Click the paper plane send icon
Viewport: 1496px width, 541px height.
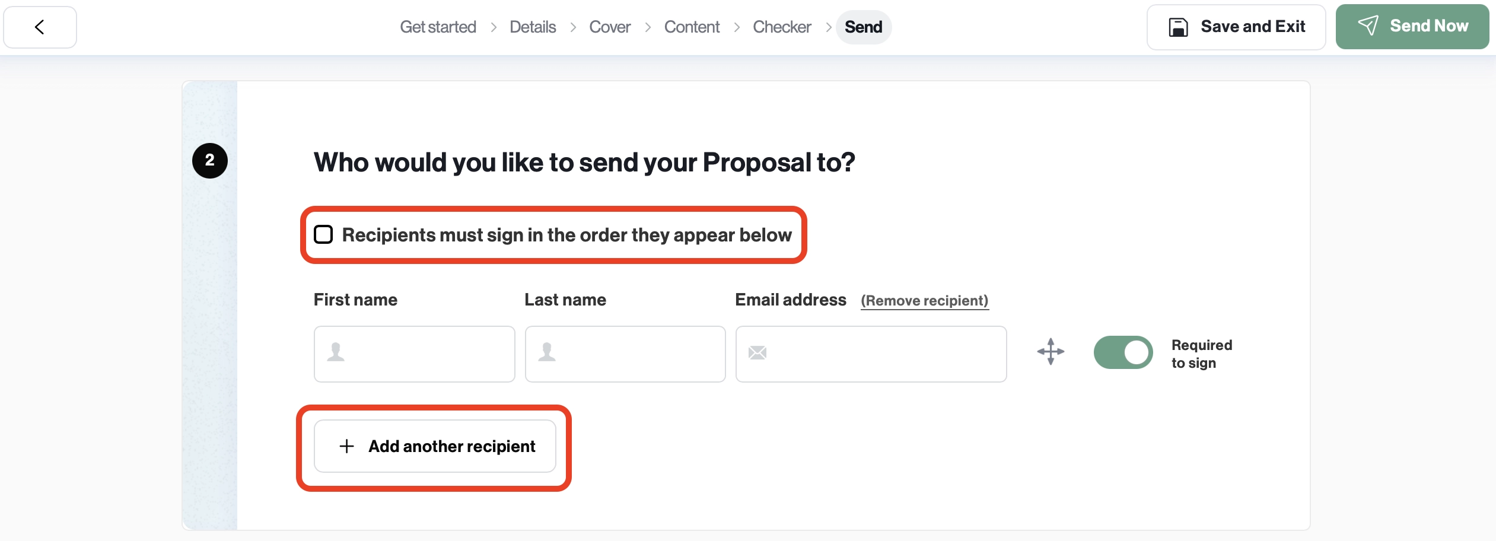point(1368,26)
